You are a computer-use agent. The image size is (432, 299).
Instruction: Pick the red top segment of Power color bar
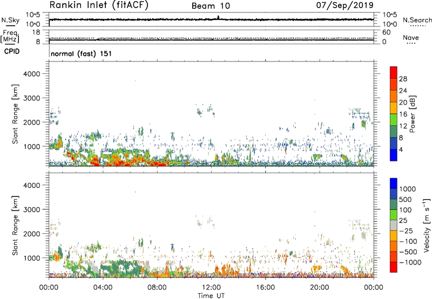[394, 72]
